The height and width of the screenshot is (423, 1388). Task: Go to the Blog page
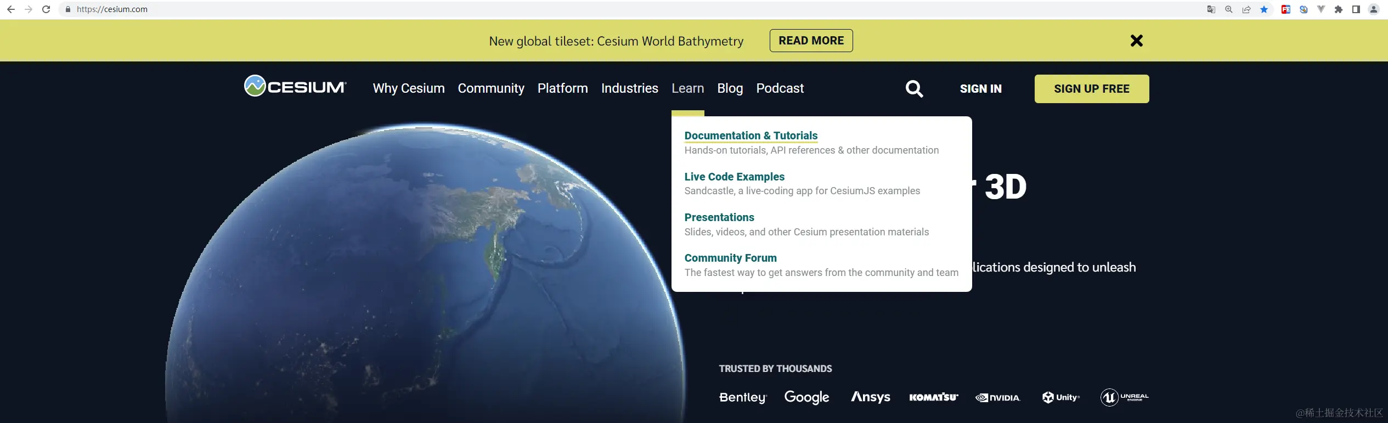click(730, 88)
